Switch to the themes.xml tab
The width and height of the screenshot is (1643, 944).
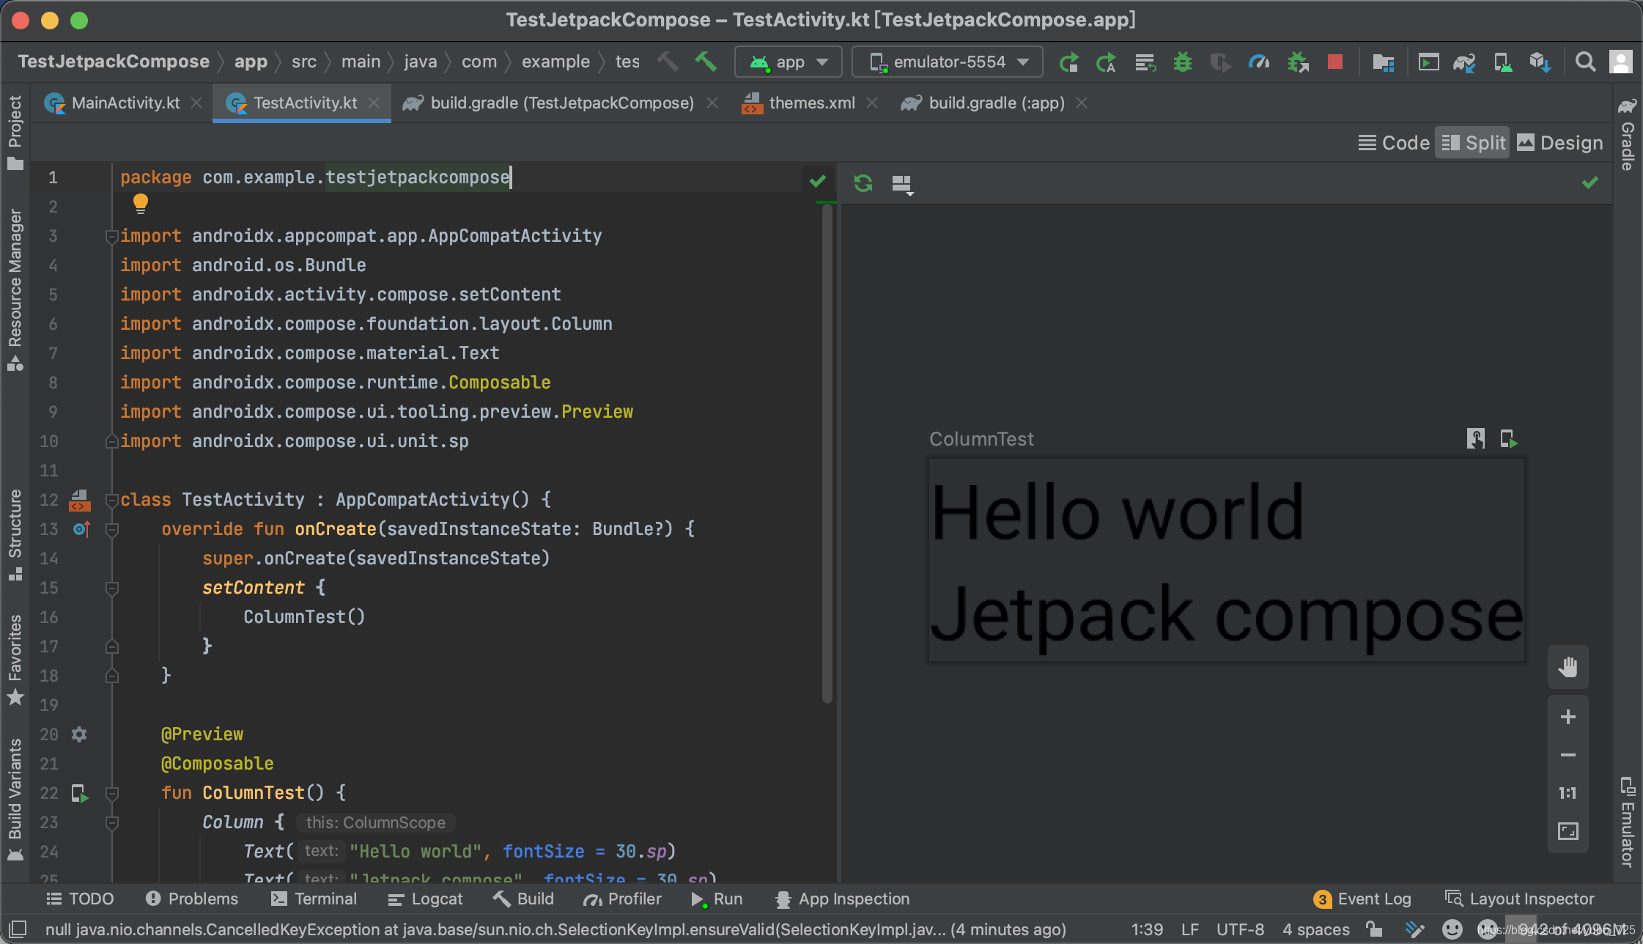point(811,103)
